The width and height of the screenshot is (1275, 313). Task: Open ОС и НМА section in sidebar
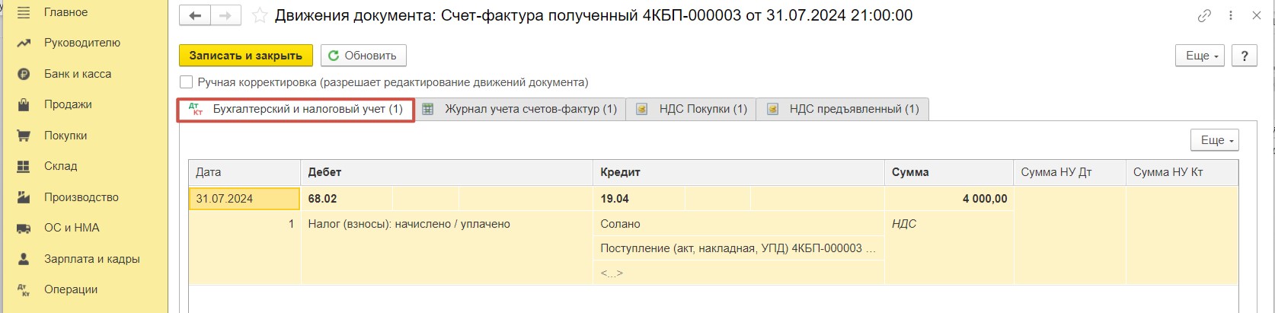click(72, 228)
